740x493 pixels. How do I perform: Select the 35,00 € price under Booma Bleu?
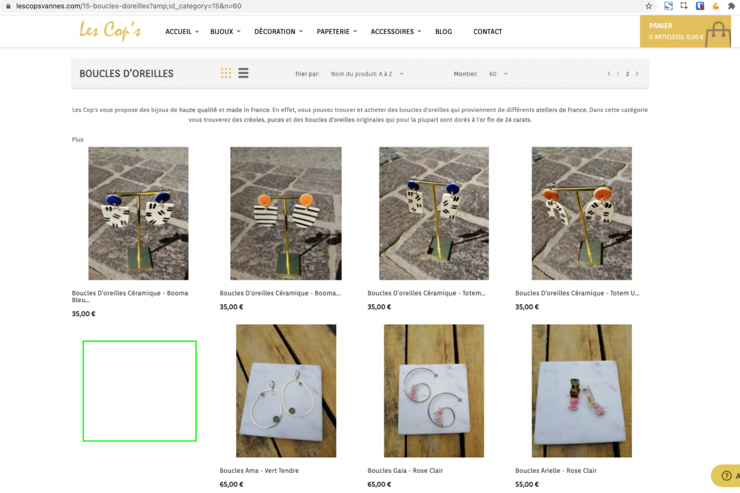pyautogui.click(x=84, y=314)
